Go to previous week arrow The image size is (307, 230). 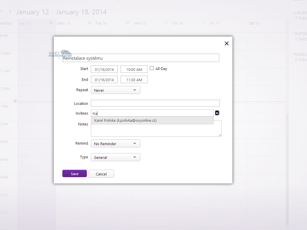pos(1,11)
